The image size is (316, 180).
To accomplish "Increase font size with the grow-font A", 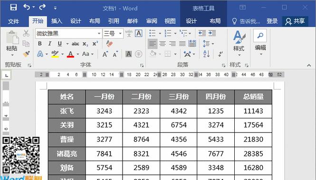I will point(105,54).
